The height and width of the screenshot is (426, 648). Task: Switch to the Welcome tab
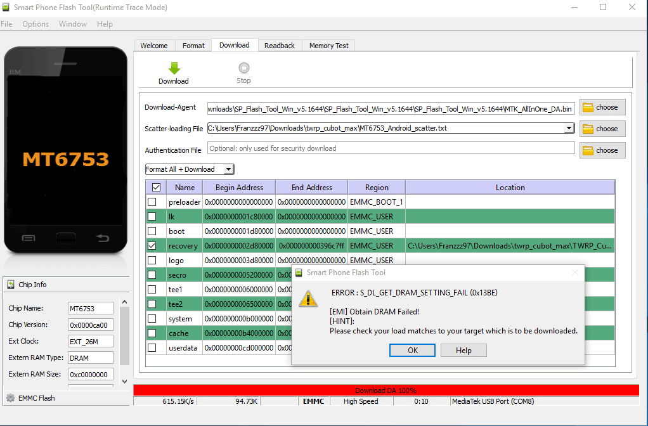[x=154, y=46]
